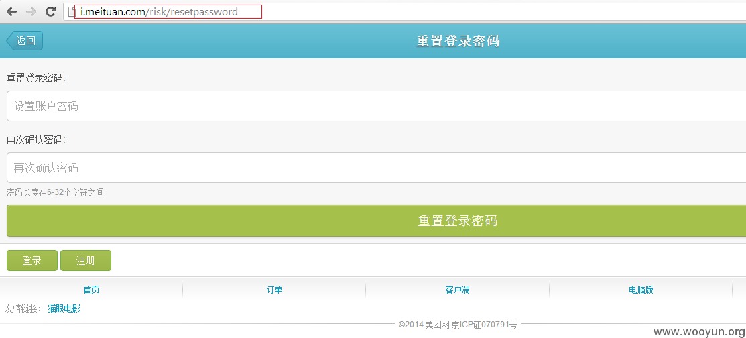Click the browser back arrow

point(12,12)
